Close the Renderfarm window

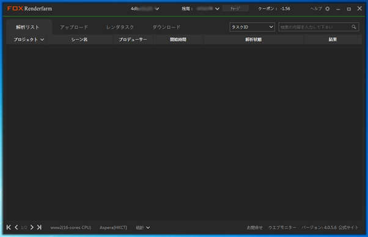coord(359,9)
